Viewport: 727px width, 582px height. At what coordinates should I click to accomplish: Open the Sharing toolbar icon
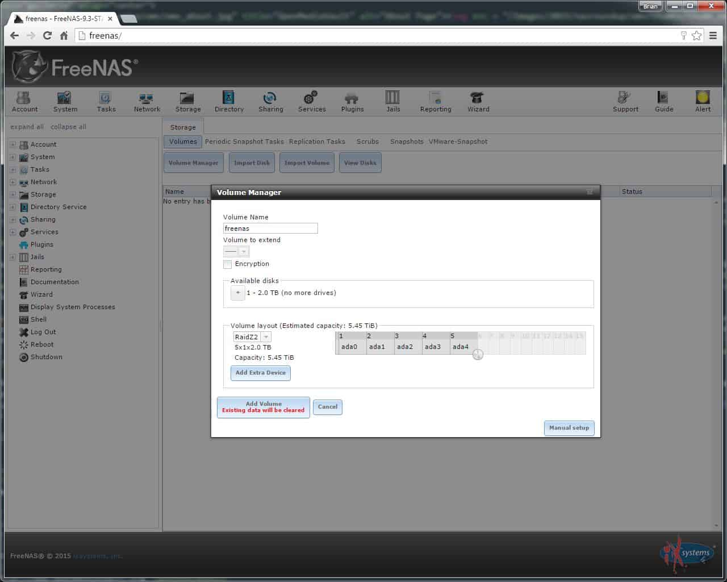point(270,102)
